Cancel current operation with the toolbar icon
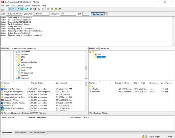Image resolution: width=175 pixels, height=138 pixels. pyautogui.click(x=35, y=9)
